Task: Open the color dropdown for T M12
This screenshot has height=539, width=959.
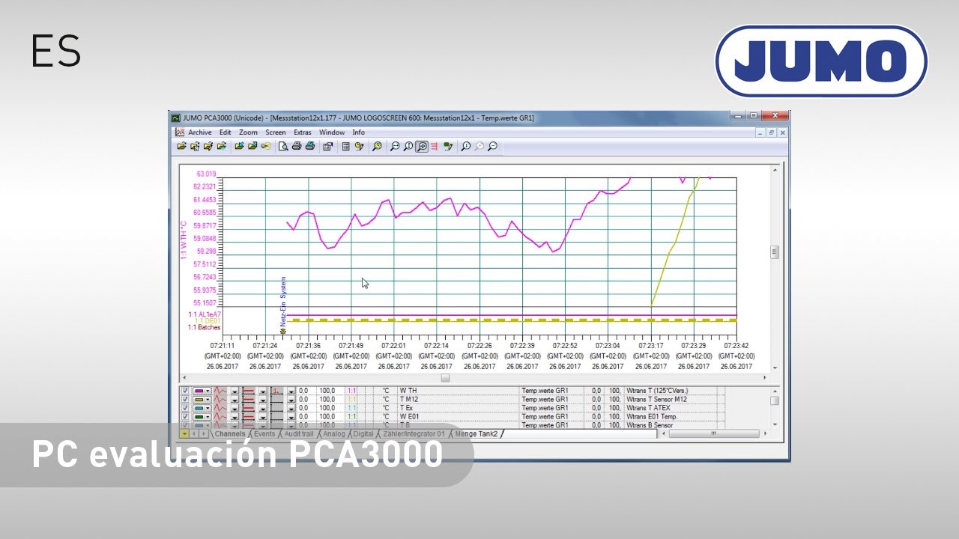Action: tap(208, 399)
